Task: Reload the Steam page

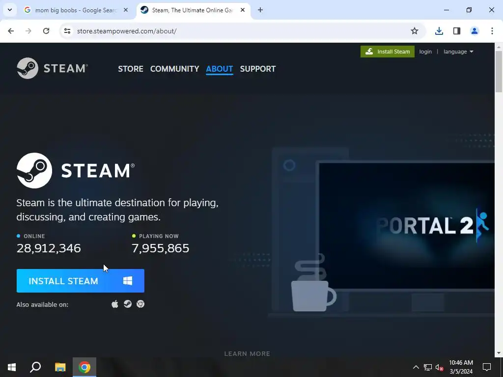Action: (x=46, y=31)
